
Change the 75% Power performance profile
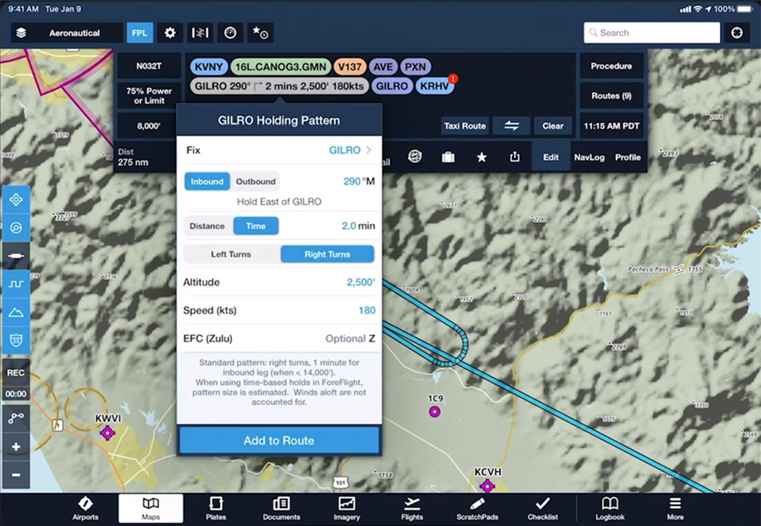coord(149,96)
